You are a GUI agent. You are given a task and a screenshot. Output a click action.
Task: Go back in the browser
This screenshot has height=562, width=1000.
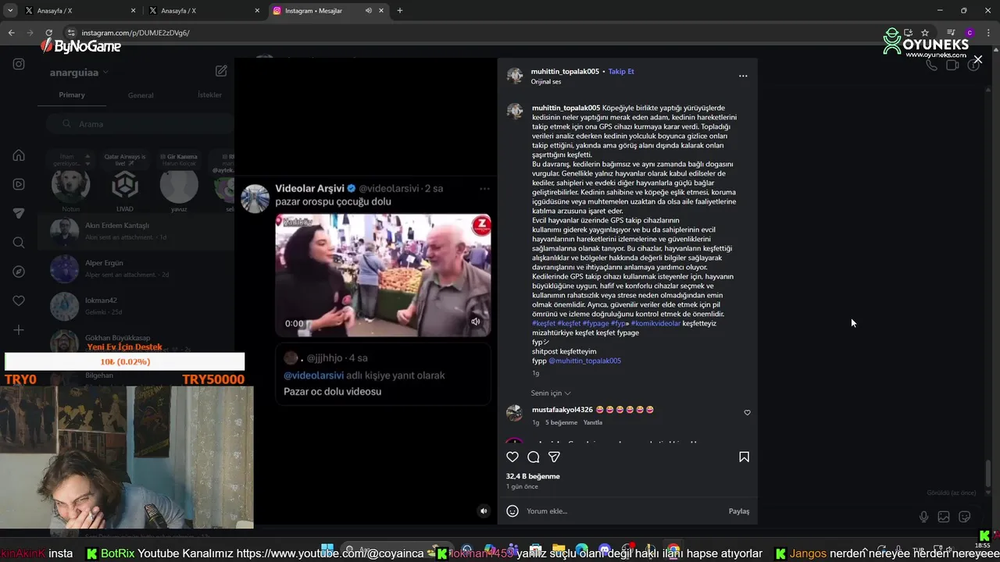(11, 33)
